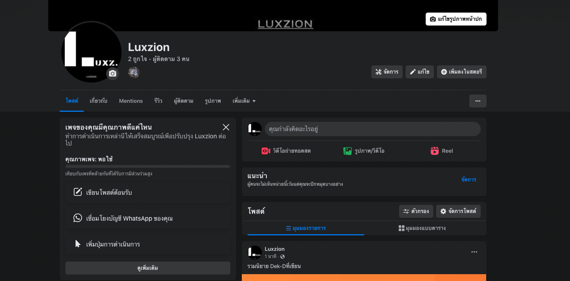
Task: Click the วิดีโอถ่ายทอดสด live video button
Action: [286, 151]
